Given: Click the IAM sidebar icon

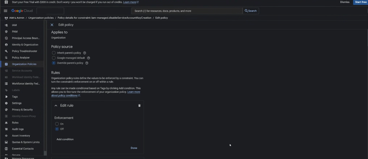Looking at the screenshot, I should pos(6,25).
